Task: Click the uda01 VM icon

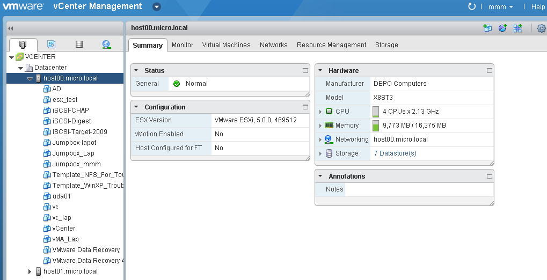Action: coord(47,196)
